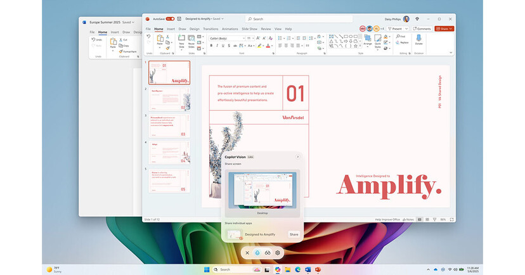This screenshot has width=525, height=275.
Task: Click Paste in the PowerPoint Clipboard group
Action: point(160,40)
